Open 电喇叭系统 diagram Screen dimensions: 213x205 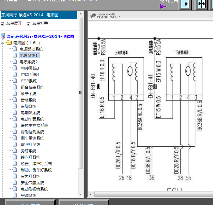pyautogui.click(x=31, y=113)
